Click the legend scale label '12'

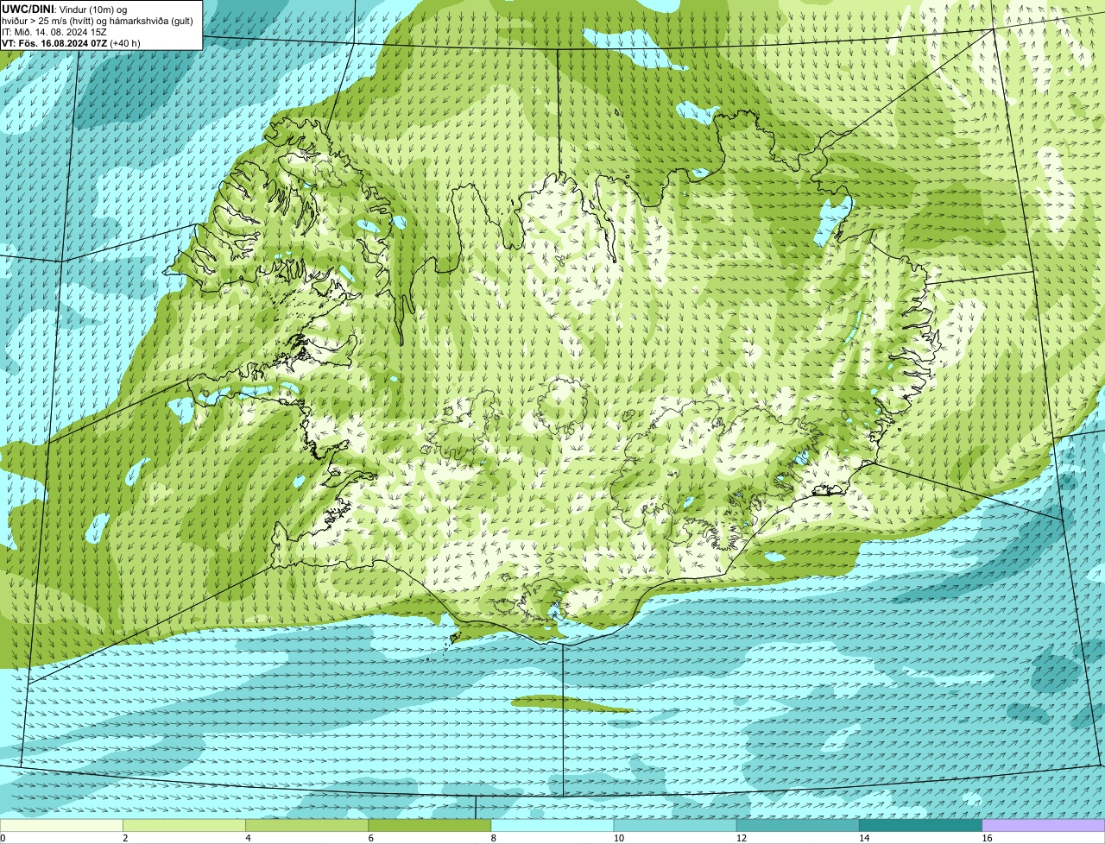coord(742,838)
